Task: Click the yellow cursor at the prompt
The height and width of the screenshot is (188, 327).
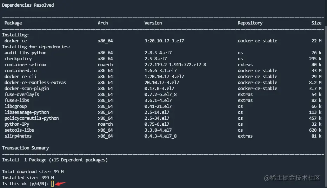Action: 53,183
